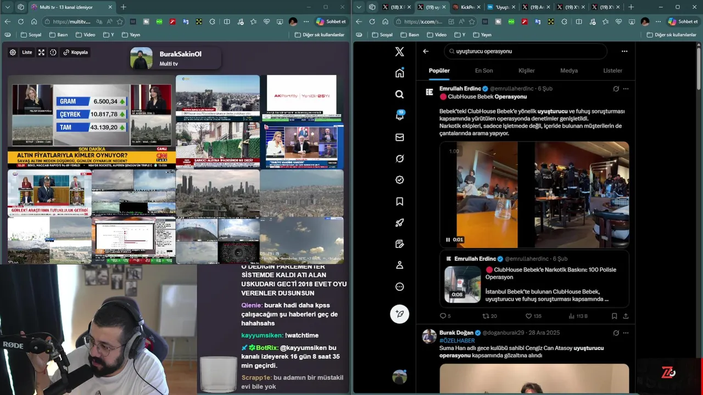Toggle split screen in Multi tv browser toolbar
This screenshot has width=703, height=395.
coord(227,21)
